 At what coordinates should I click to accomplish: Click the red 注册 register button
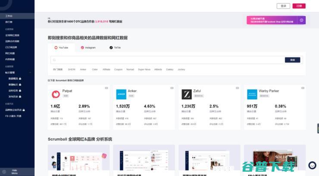(x=299, y=6)
